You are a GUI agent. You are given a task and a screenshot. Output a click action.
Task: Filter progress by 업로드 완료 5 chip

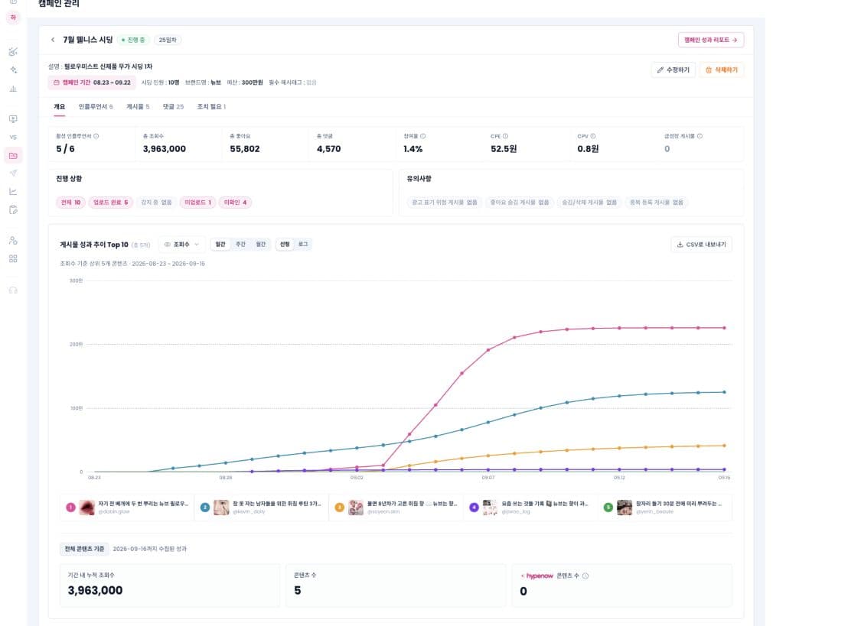pos(110,203)
